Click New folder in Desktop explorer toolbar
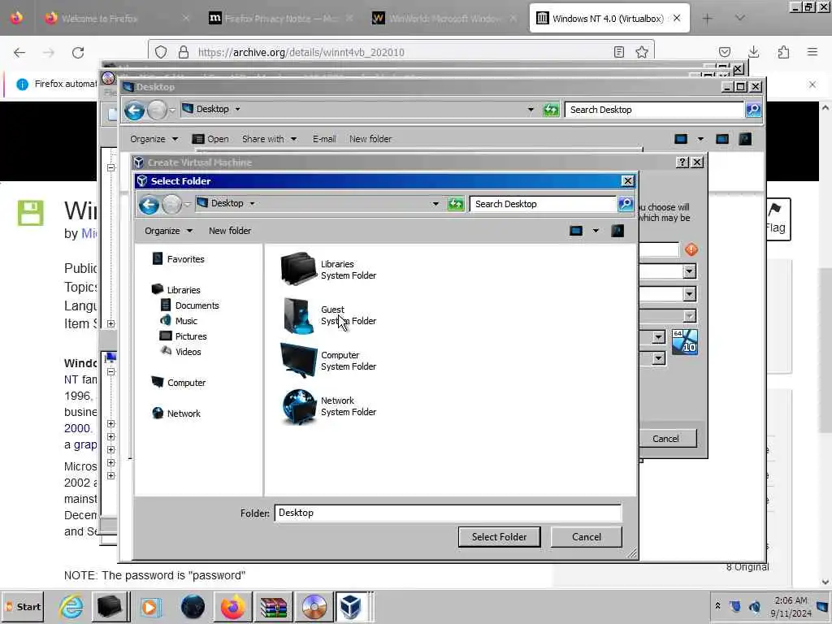Image resolution: width=832 pixels, height=624 pixels. (370, 139)
